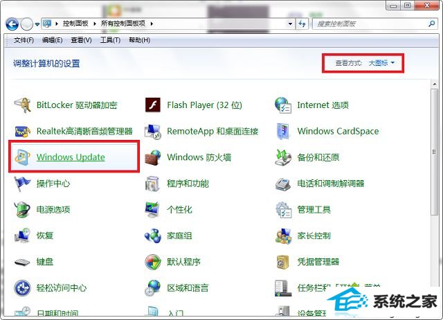Image resolution: width=443 pixels, height=320 pixels.
Task: Click the Recovery (恢复) icon
Action: (22, 235)
